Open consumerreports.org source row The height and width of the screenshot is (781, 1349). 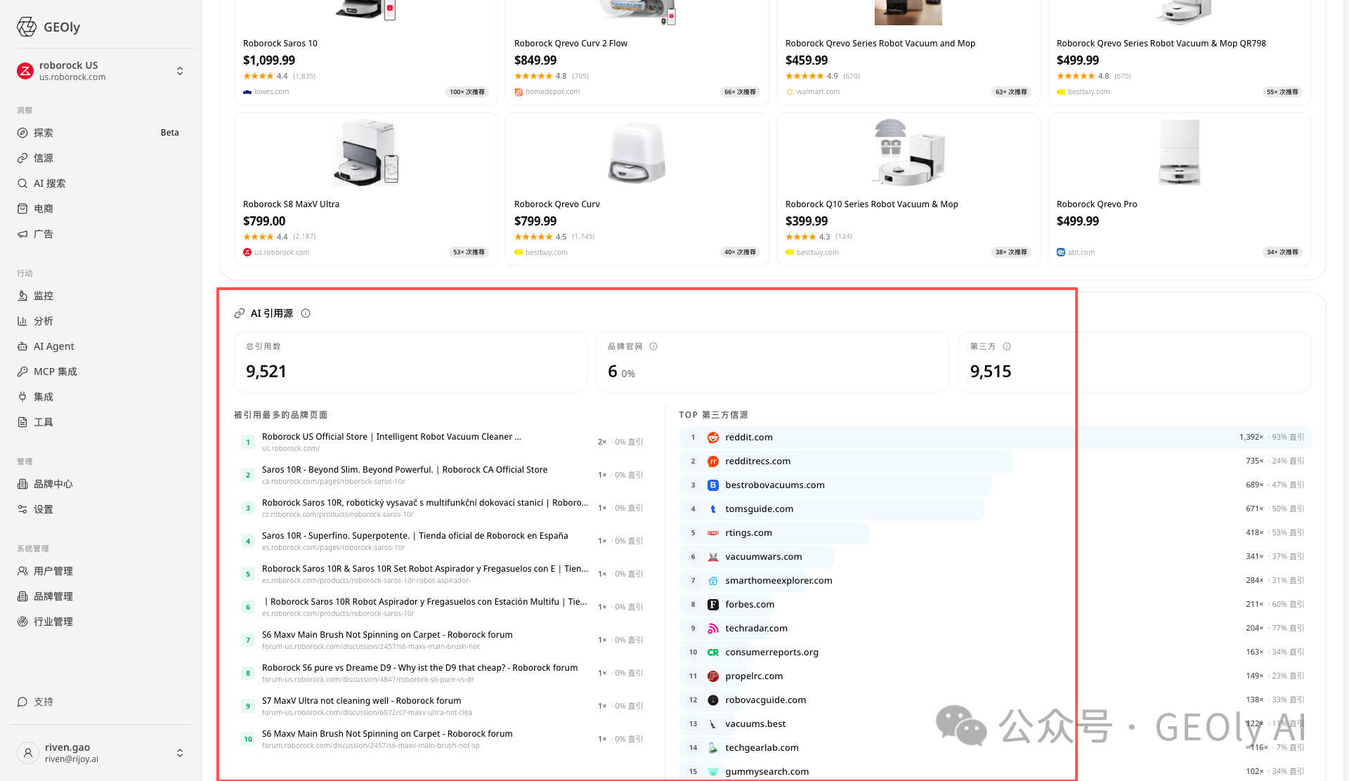pos(995,652)
